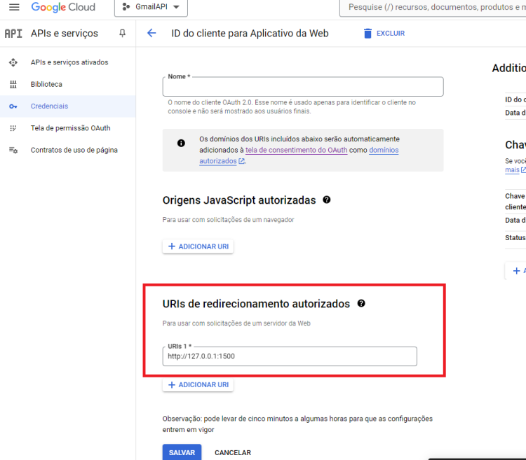The height and width of the screenshot is (460, 526).
Task: Select the 'Origens JavaScript autorizadas' heading
Action: [x=239, y=200]
